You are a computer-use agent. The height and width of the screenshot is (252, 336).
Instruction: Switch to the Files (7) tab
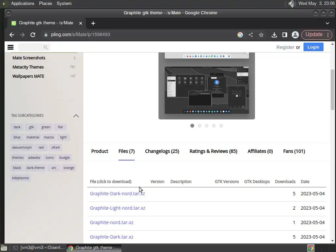[x=126, y=151]
